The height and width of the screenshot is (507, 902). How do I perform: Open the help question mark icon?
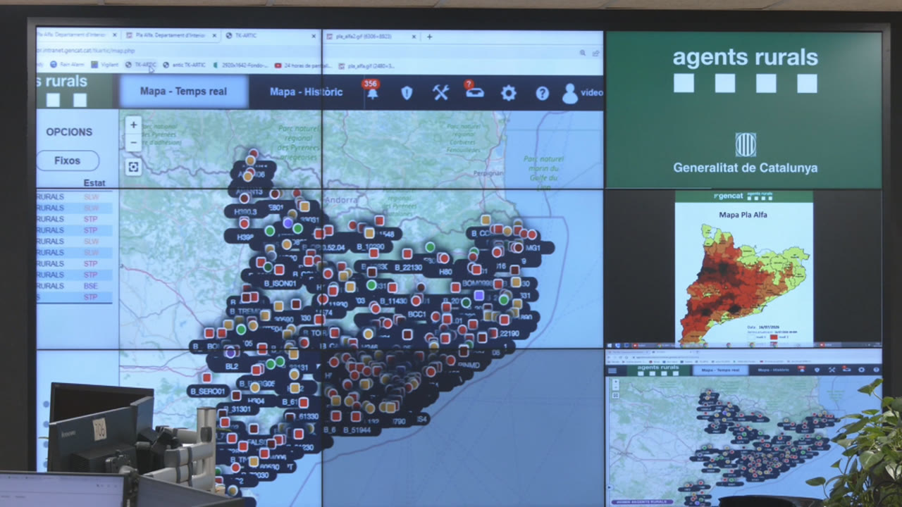542,93
